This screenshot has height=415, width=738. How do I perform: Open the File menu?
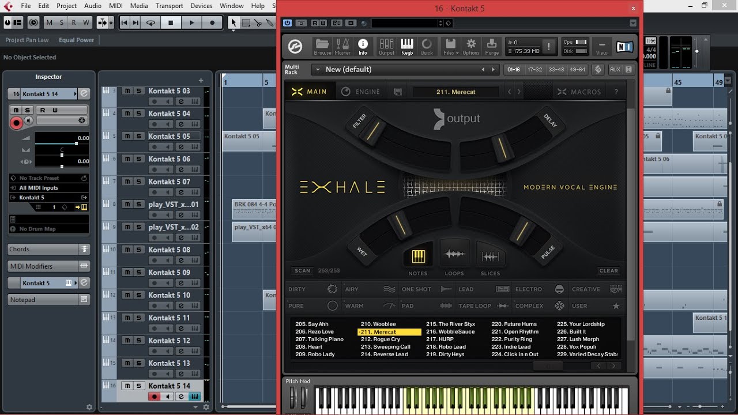25,6
